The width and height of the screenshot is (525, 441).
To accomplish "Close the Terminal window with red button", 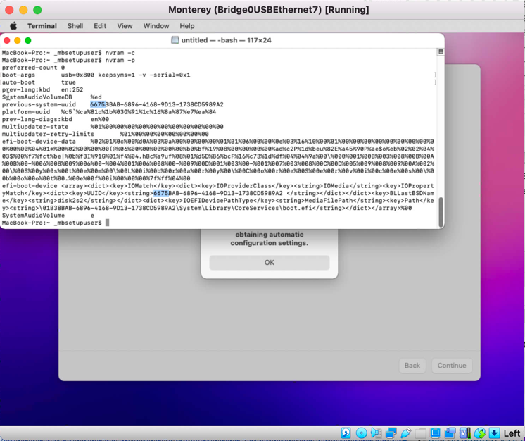I will pyautogui.click(x=7, y=41).
